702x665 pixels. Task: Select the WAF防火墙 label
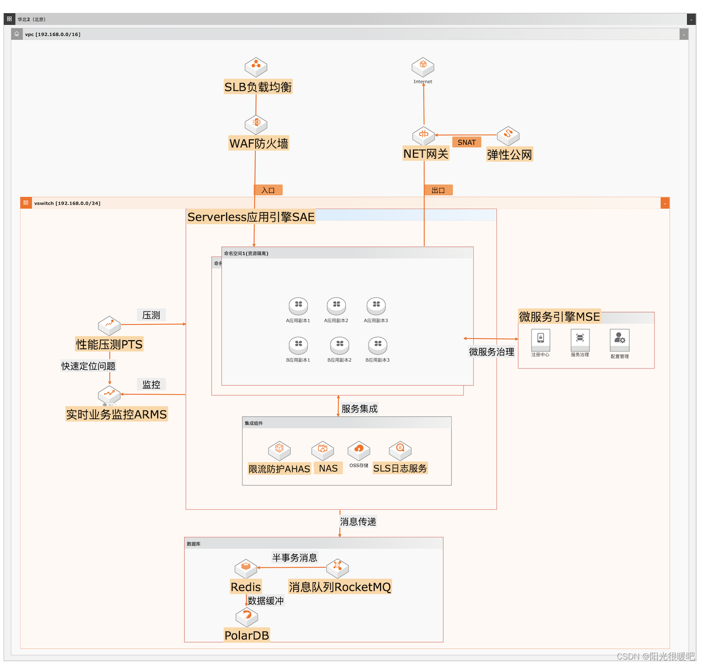(x=258, y=143)
